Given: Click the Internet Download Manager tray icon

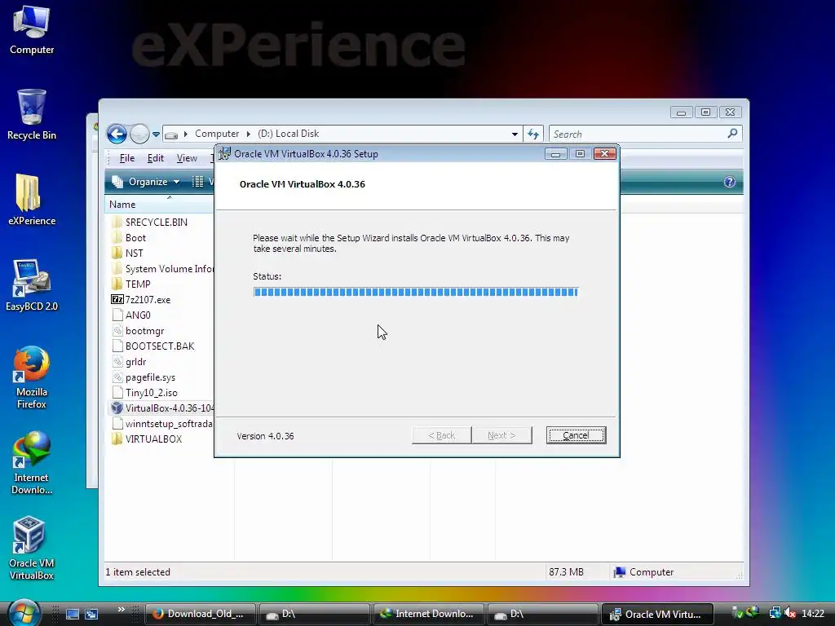Looking at the screenshot, I should (753, 613).
